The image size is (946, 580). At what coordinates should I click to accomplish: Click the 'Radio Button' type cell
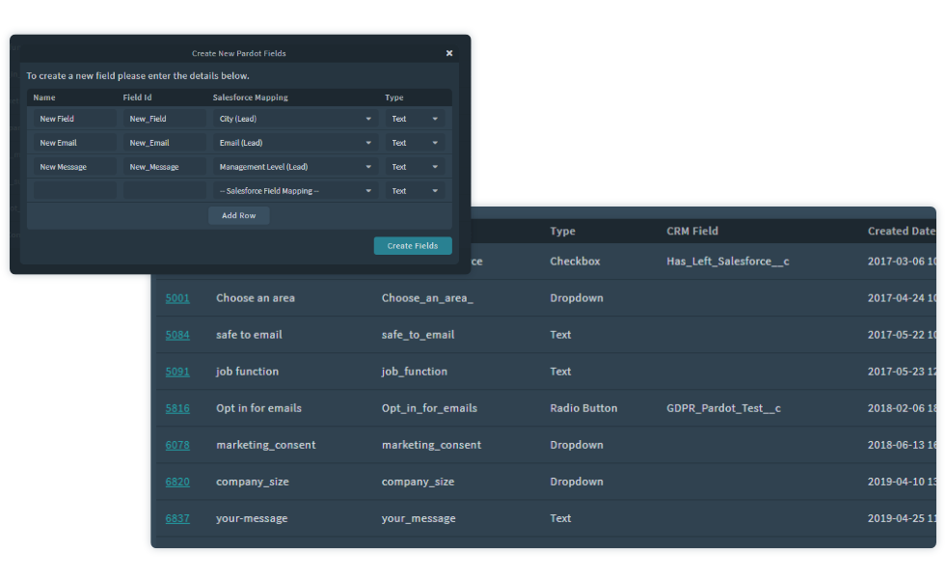(583, 408)
